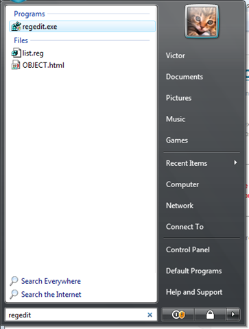This screenshot has width=249, height=329.
Task: Open Control Panel
Action: (x=188, y=249)
